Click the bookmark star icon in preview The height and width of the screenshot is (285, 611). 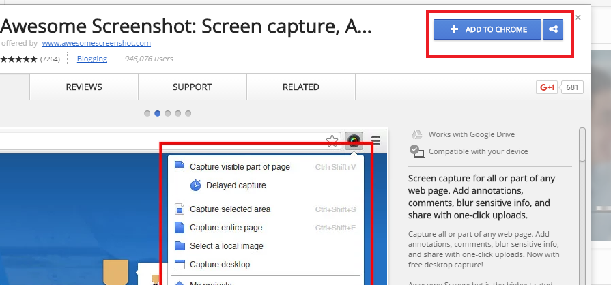pos(332,140)
